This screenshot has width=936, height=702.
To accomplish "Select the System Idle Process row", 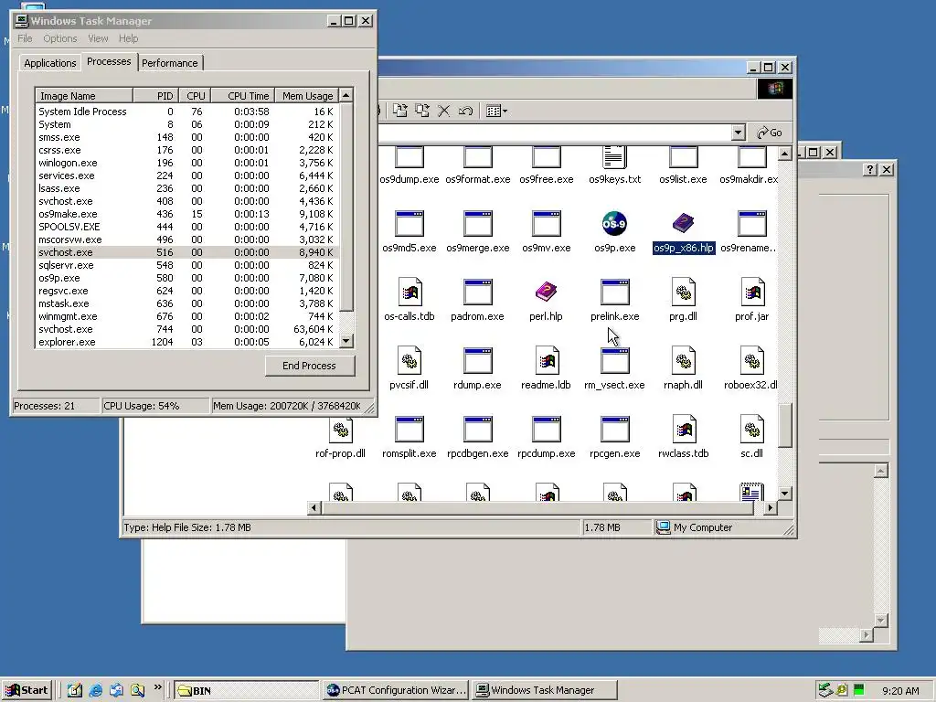I will [x=186, y=112].
